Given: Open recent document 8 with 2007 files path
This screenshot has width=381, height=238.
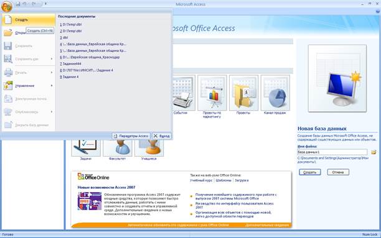Looking at the screenshot, I should click(87, 70).
